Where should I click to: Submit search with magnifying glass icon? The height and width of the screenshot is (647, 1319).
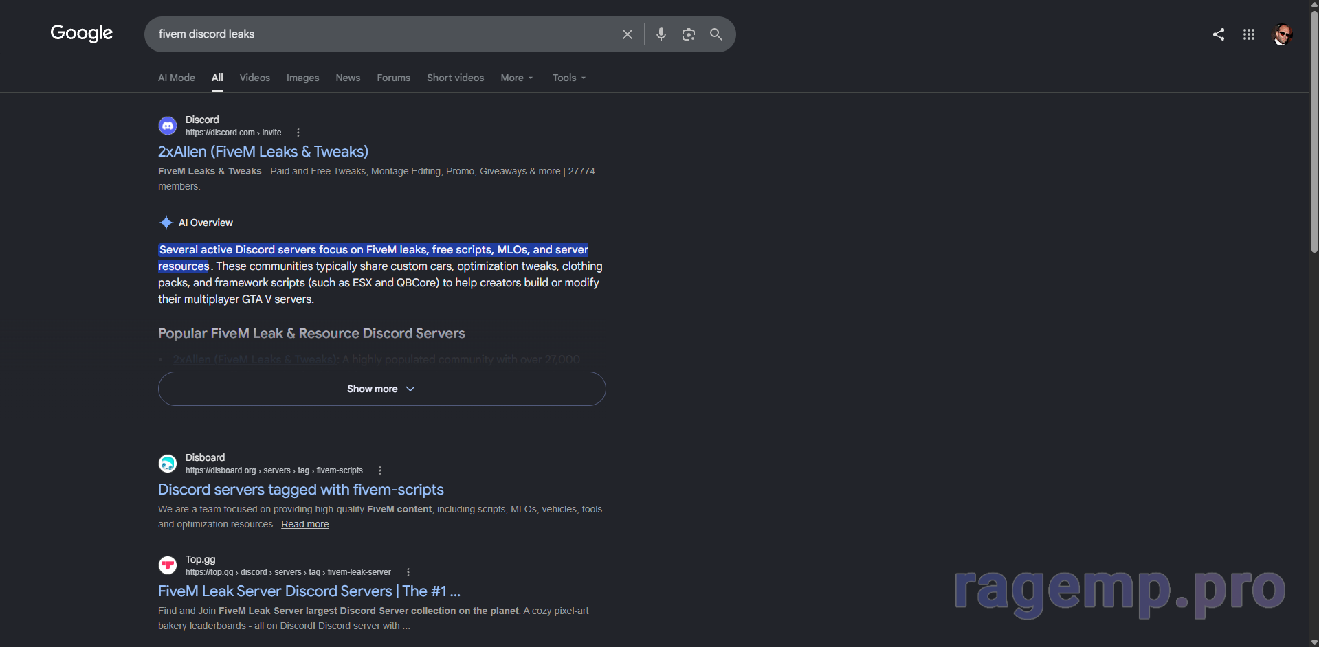(716, 34)
